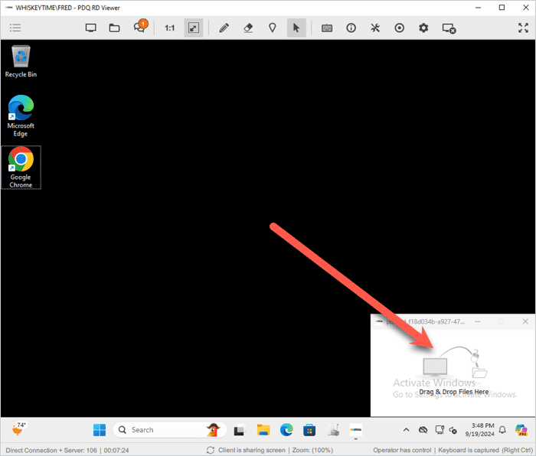This screenshot has width=536, height=456.
Task: Open Microsoft Store from remote taskbar
Action: 309,430
